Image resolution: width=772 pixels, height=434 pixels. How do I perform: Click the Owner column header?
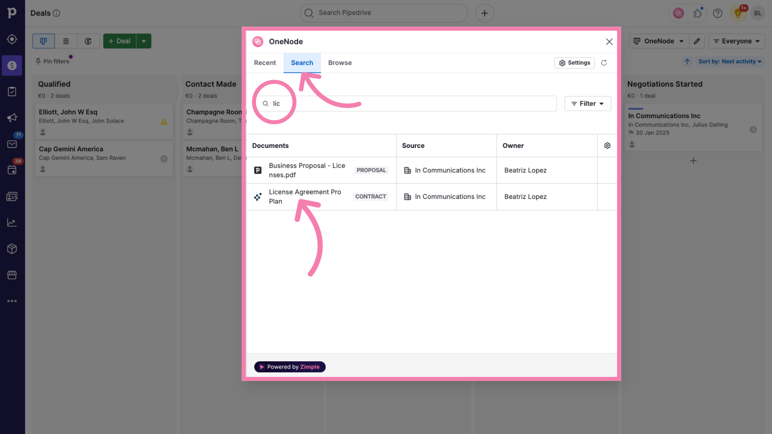513,145
